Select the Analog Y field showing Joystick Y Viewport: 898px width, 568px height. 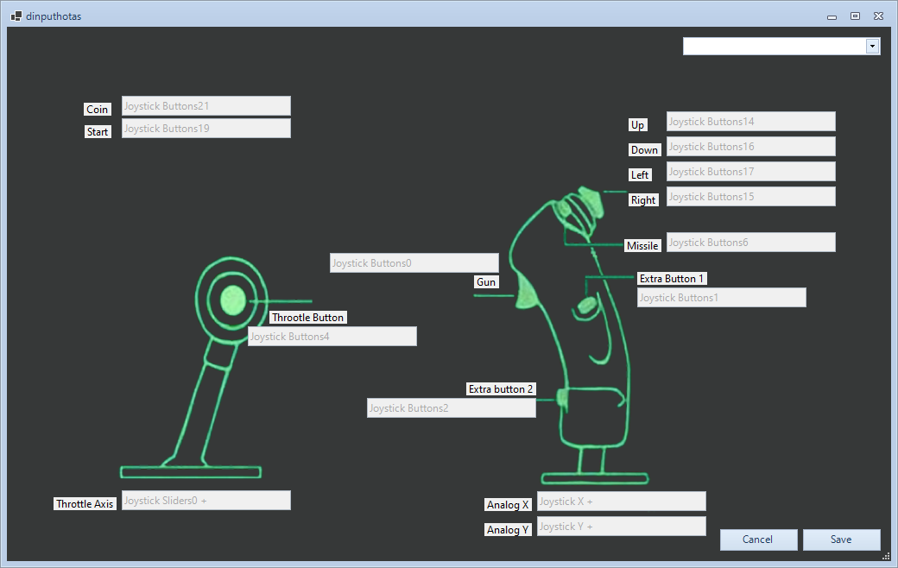click(x=622, y=527)
